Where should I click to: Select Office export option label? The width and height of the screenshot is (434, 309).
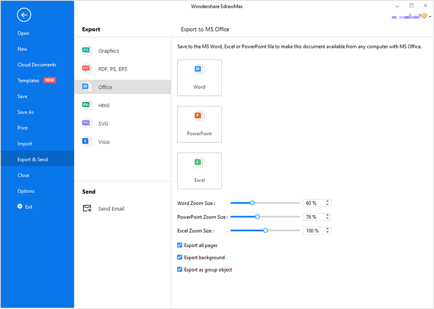105,87
